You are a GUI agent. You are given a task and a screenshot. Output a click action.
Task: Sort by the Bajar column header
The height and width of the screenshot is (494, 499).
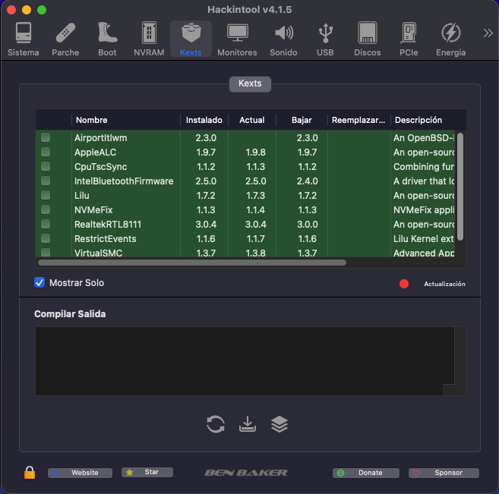(x=302, y=120)
